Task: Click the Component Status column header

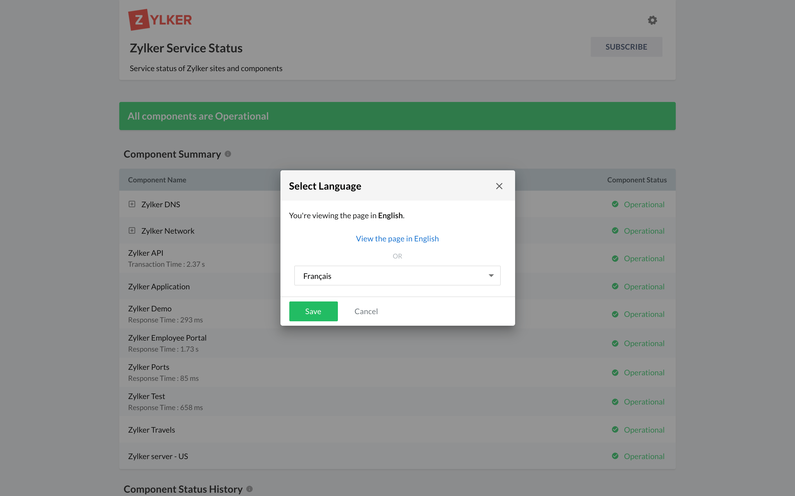Action: point(637,180)
